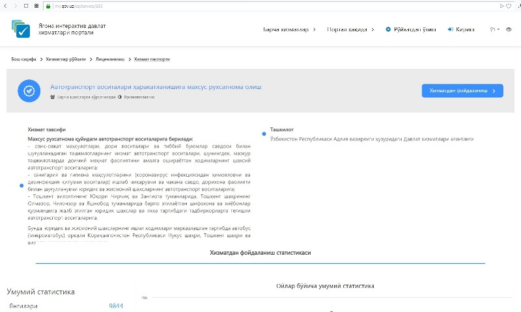Expand the Барча хизматлар menu
The height and width of the screenshot is (312, 521).
tap(289, 29)
